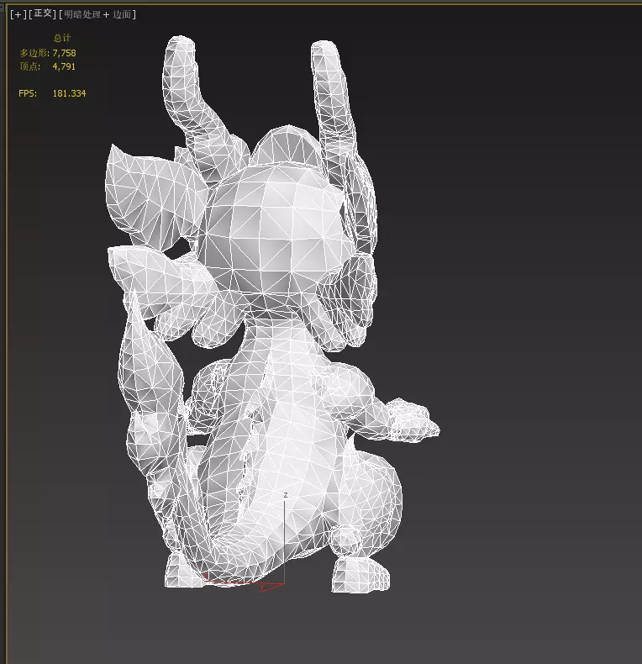This screenshot has height=664, width=642.
Task: Open the 正交 view type menu
Action: coord(42,14)
